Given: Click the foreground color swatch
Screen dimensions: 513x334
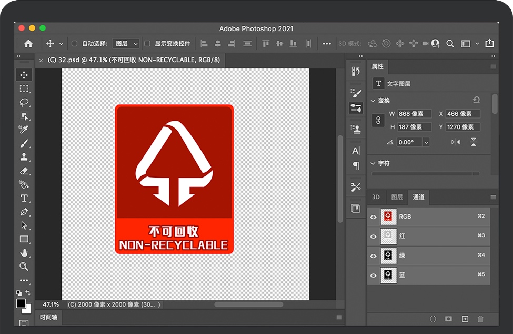Looking at the screenshot, I should click(21, 303).
